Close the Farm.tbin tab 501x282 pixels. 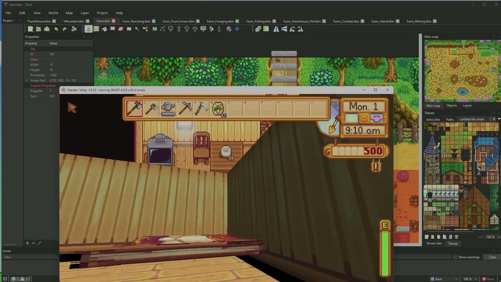(114, 21)
